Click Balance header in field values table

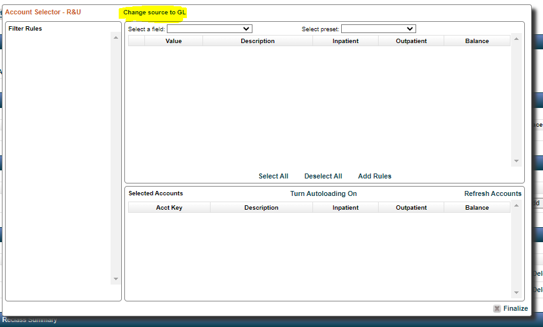point(477,41)
